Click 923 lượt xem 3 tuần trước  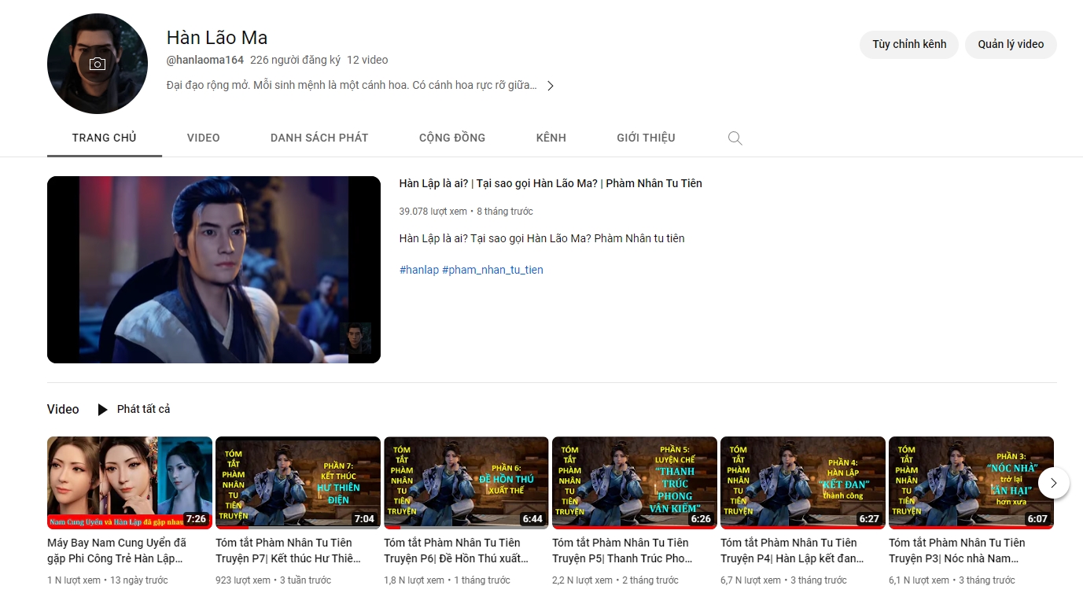click(x=274, y=580)
